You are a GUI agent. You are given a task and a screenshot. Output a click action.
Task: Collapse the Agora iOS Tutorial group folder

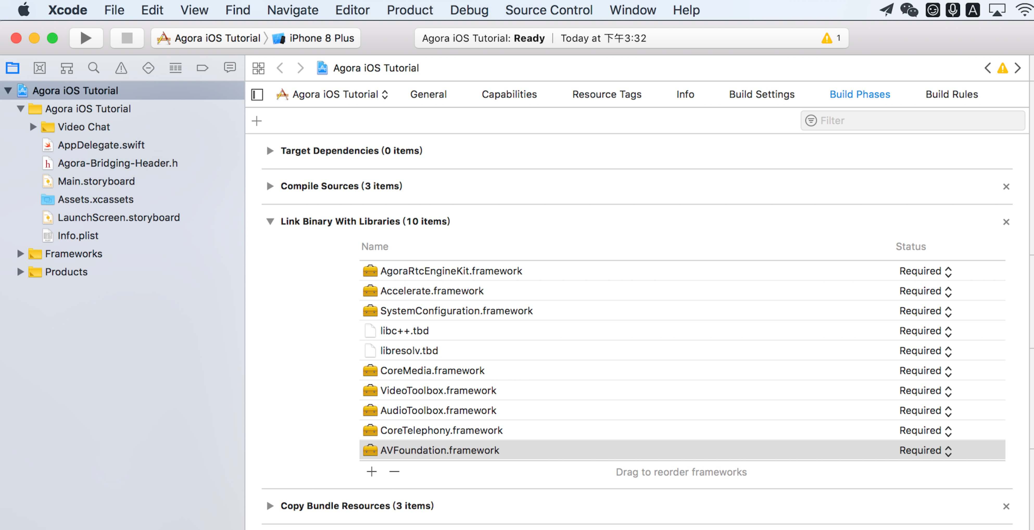21,109
